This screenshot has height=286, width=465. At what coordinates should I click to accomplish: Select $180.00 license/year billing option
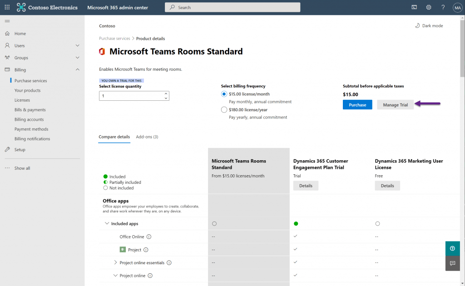click(224, 110)
